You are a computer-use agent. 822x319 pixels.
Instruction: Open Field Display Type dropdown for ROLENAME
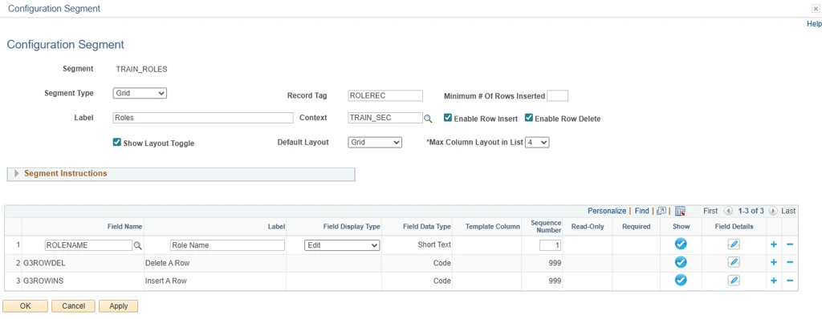click(x=342, y=245)
